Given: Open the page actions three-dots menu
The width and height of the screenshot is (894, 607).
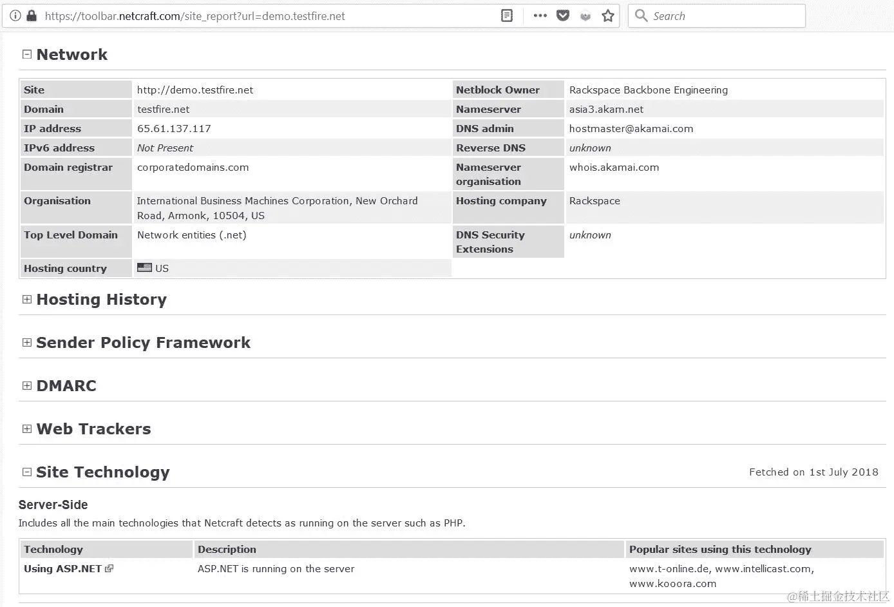Looking at the screenshot, I should pyautogui.click(x=540, y=15).
